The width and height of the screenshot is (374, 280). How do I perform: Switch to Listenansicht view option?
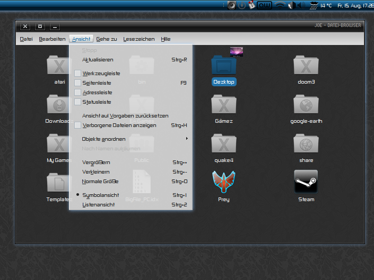(x=131, y=205)
